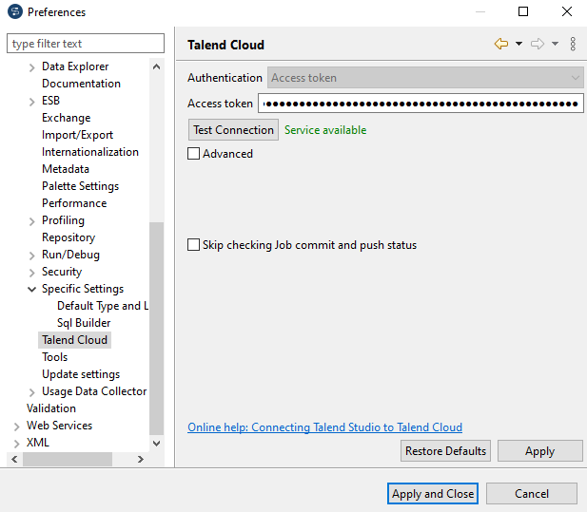Click the tree's vertical scrollbar
Image resolution: width=587 pixels, height=512 pixels.
click(157, 323)
